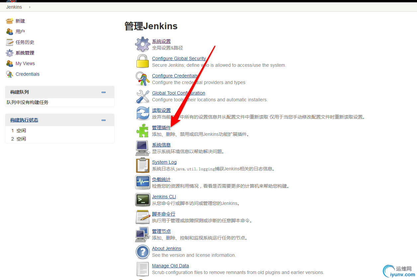
Task: Click the computers icon for 管理节点
Action: tap(142, 234)
